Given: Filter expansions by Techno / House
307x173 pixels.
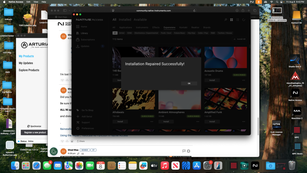Looking at the screenshot, I should [225, 33].
